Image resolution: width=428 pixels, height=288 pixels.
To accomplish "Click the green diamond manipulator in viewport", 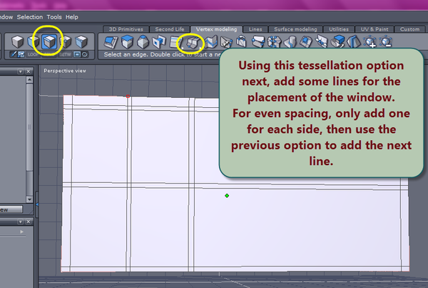I will pyautogui.click(x=227, y=196).
